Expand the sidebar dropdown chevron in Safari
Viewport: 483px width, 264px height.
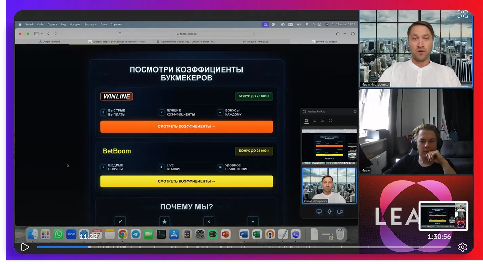[x=42, y=34]
